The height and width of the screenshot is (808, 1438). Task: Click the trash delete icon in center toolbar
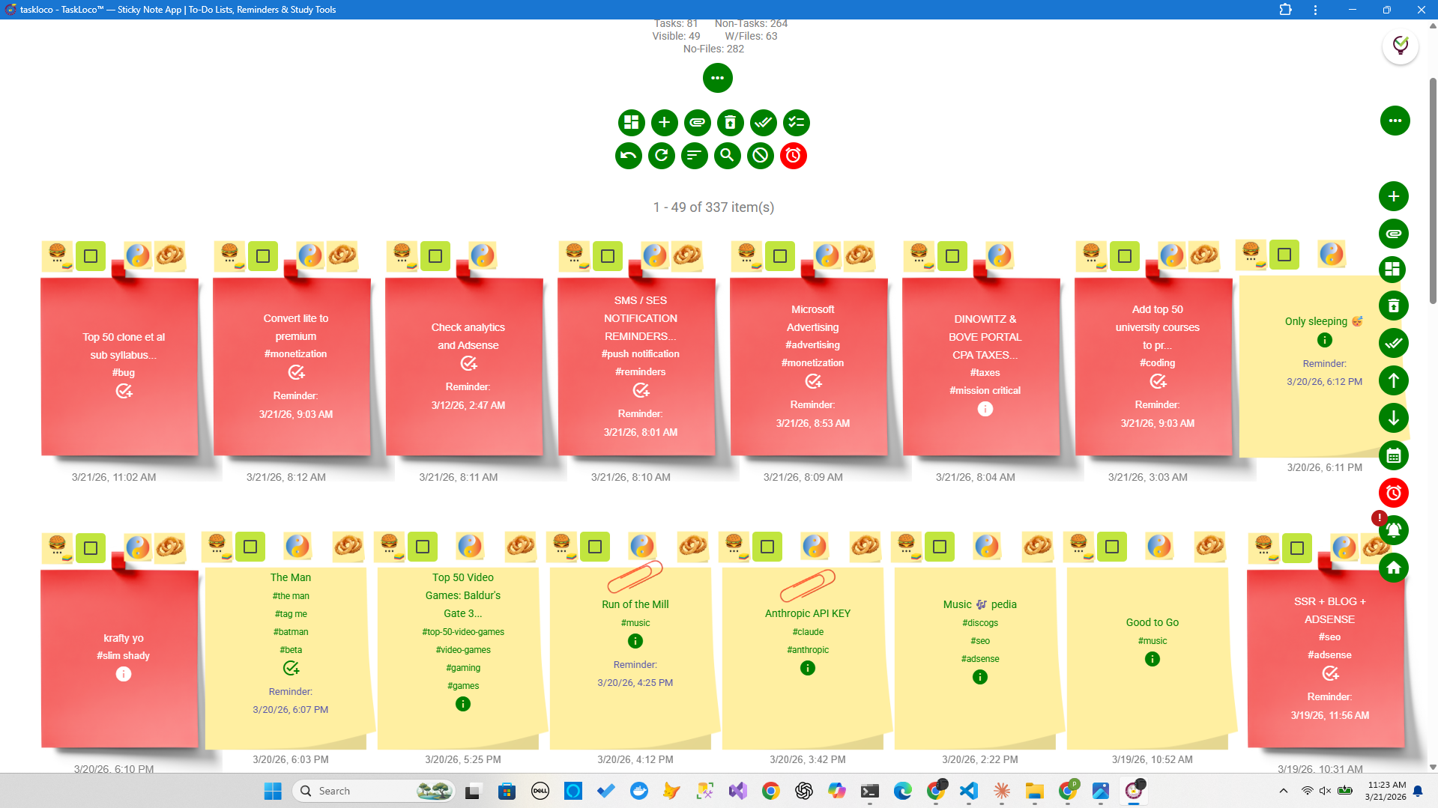click(730, 123)
